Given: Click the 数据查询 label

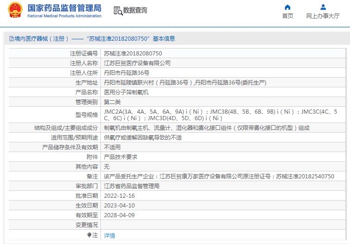Looking at the screenshot, I should 135,10.
